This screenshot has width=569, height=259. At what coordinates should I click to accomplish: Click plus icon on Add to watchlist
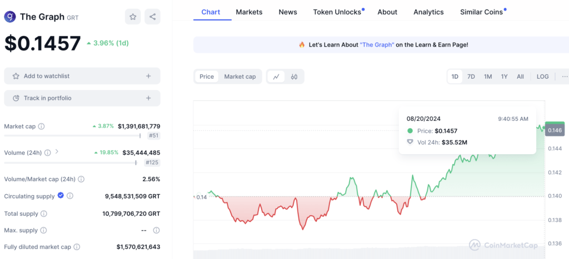(148, 76)
